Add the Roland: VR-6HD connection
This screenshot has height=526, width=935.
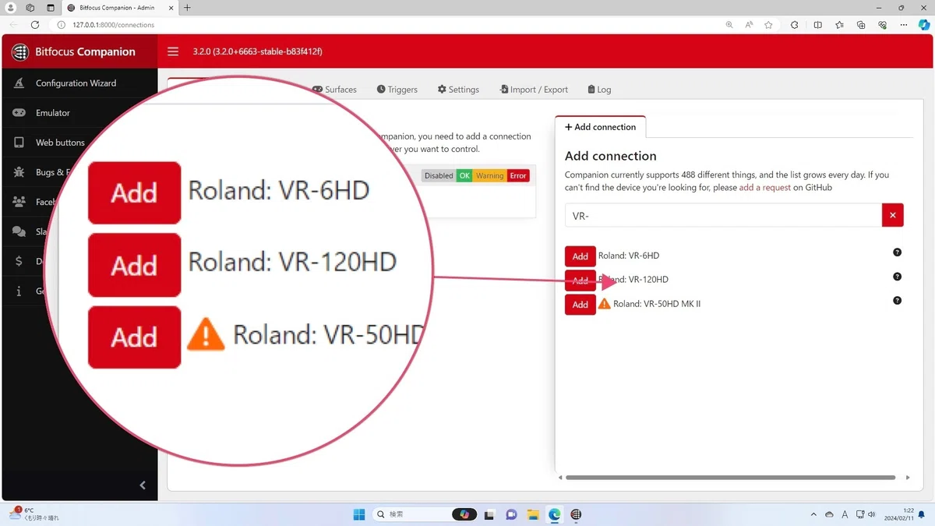[580, 256]
